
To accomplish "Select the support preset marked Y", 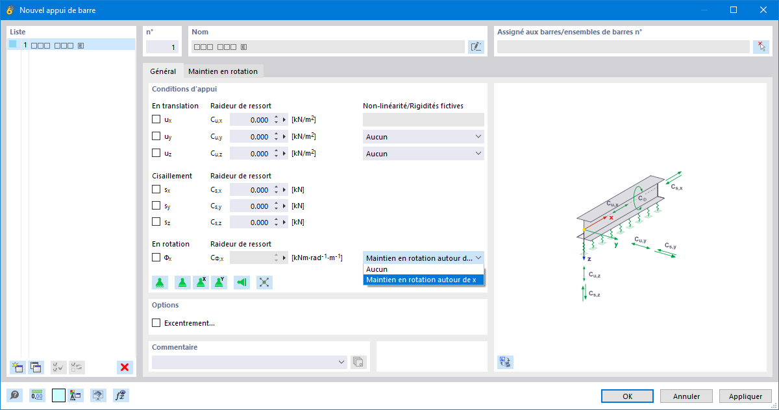I will pos(219,282).
